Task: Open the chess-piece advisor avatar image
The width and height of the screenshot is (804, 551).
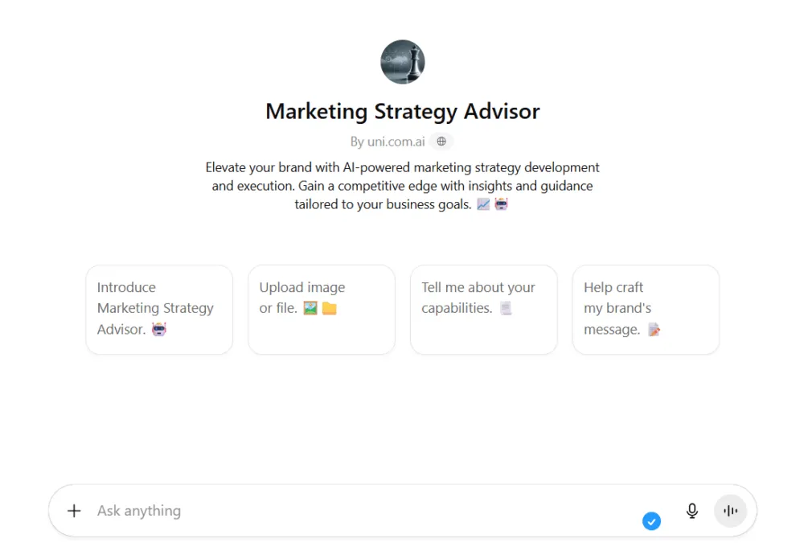Action: click(x=402, y=62)
